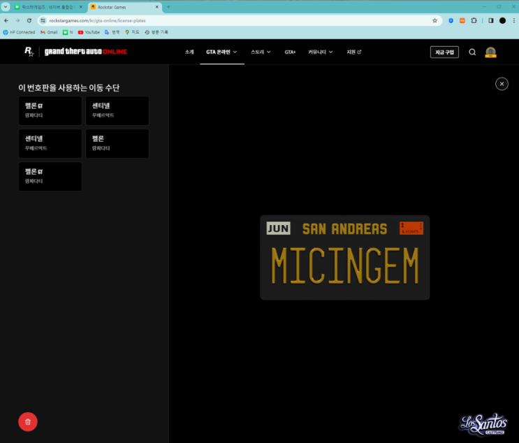
Task: Toggle the browser side panel
Action: (x=491, y=20)
